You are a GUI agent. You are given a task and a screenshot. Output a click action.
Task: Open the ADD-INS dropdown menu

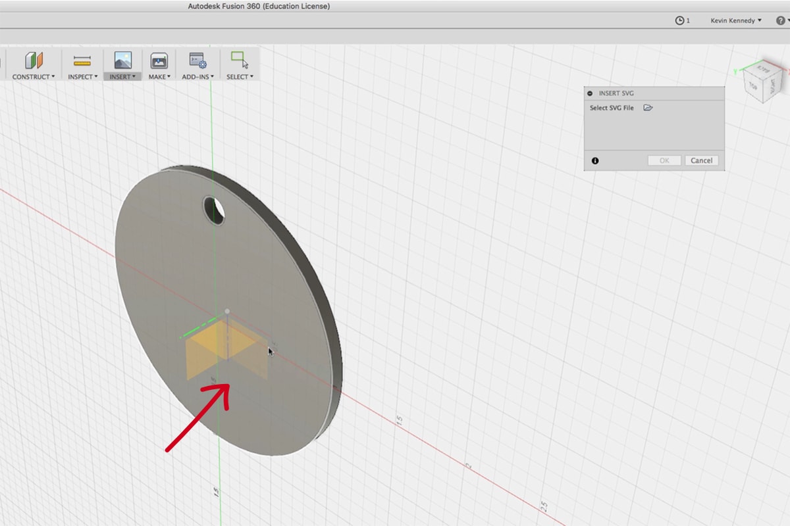click(x=197, y=77)
